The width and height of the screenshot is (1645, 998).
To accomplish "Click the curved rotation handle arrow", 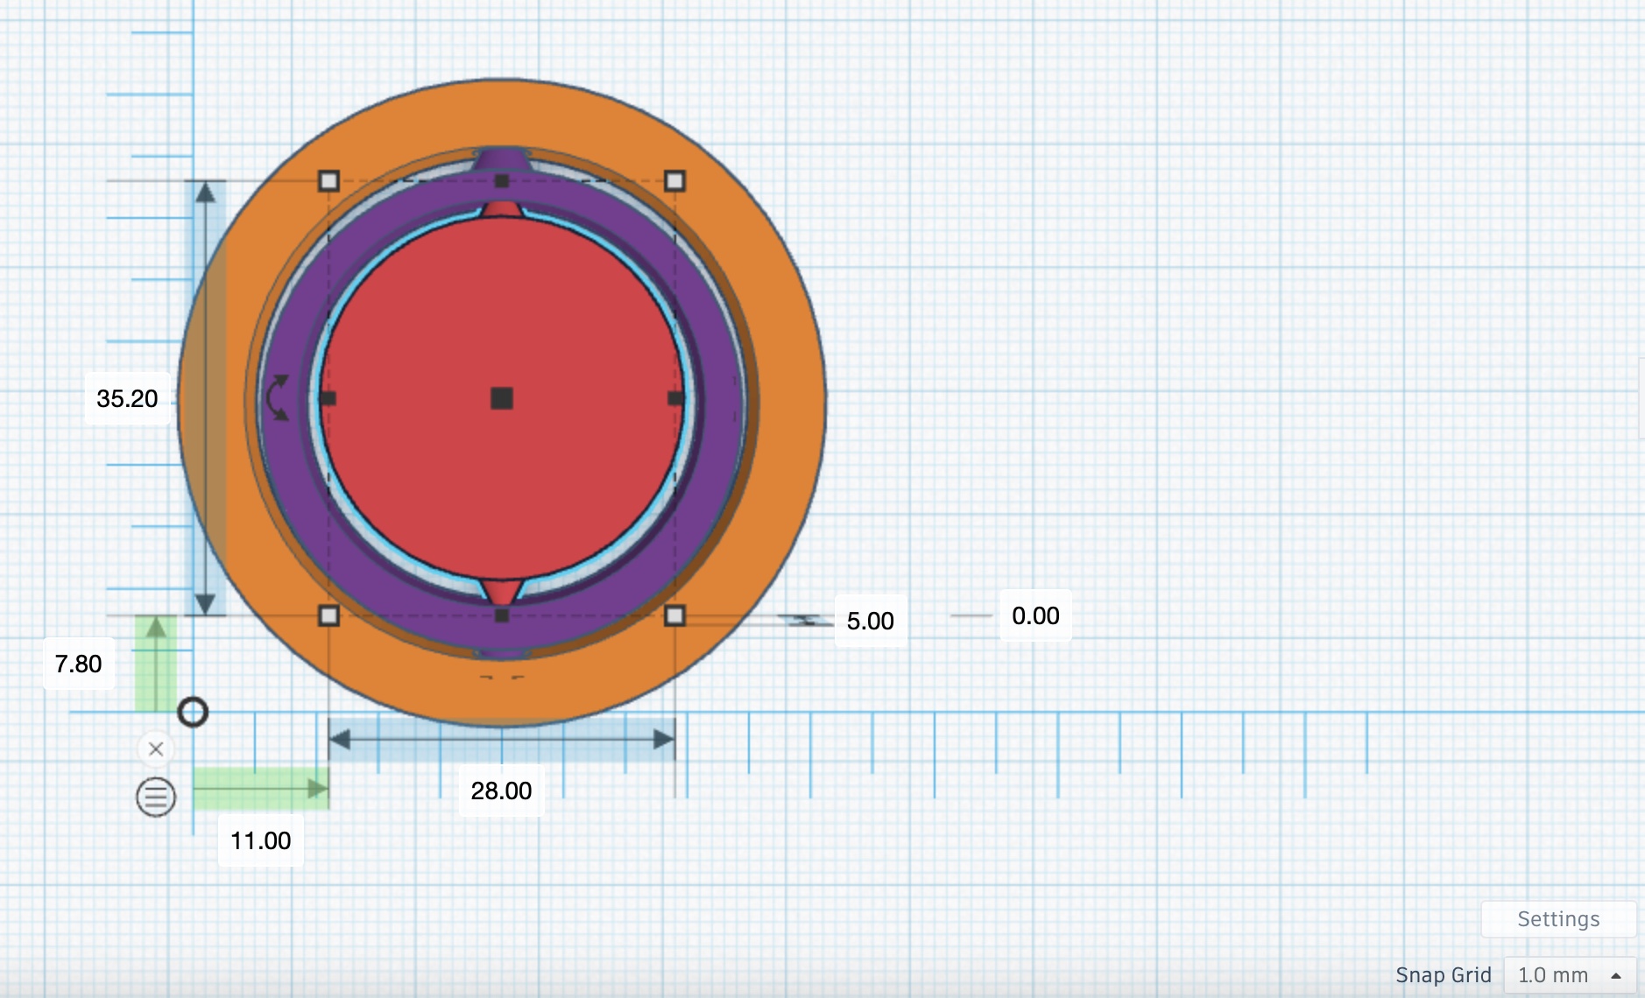I will [278, 398].
